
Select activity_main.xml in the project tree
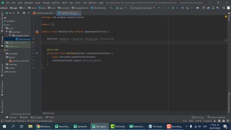pos(19,61)
